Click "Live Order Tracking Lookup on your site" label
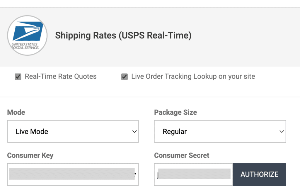Screen dimensions: 300x193 tap(193, 77)
